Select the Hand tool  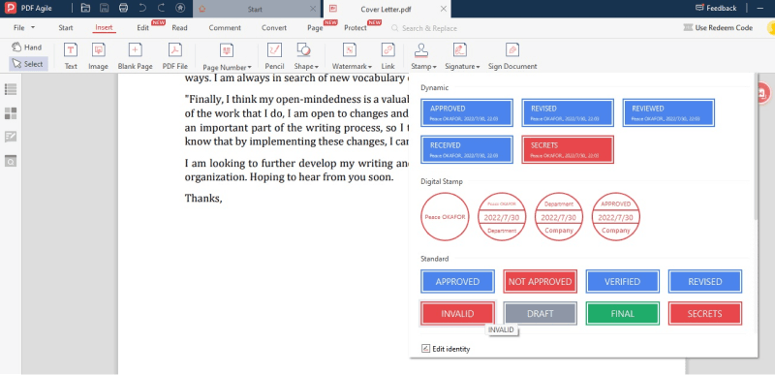click(x=28, y=47)
